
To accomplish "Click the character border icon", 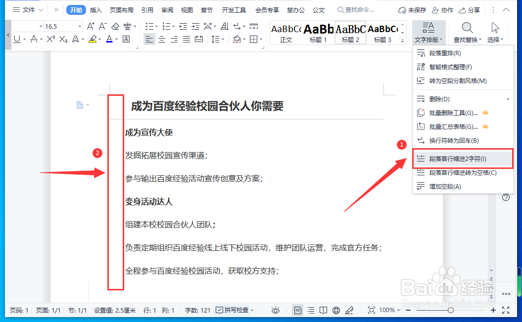I will pos(126,39).
